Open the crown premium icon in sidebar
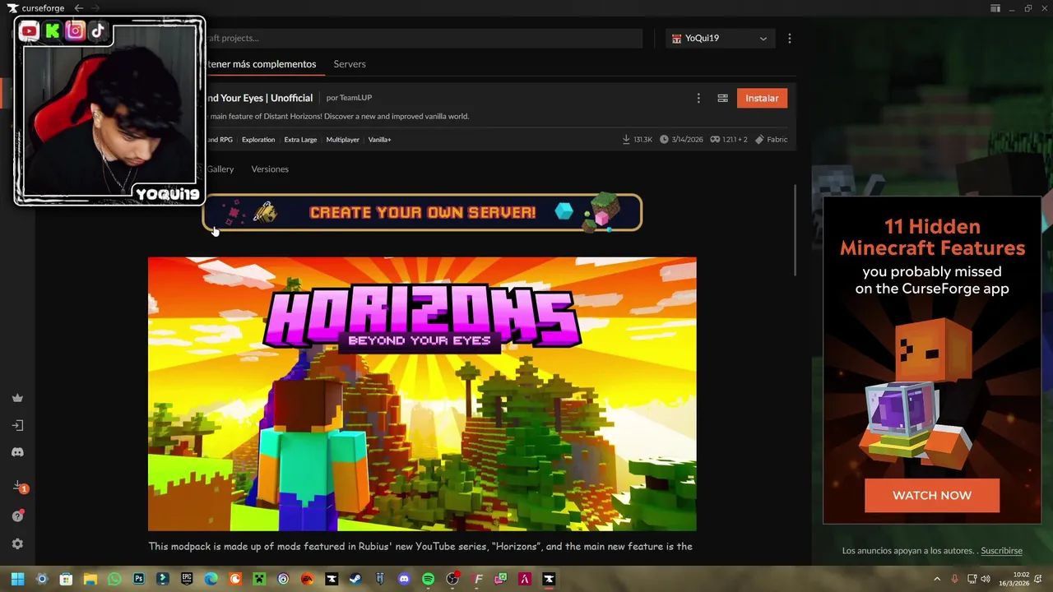Viewport: 1053px width, 592px height. click(17, 398)
